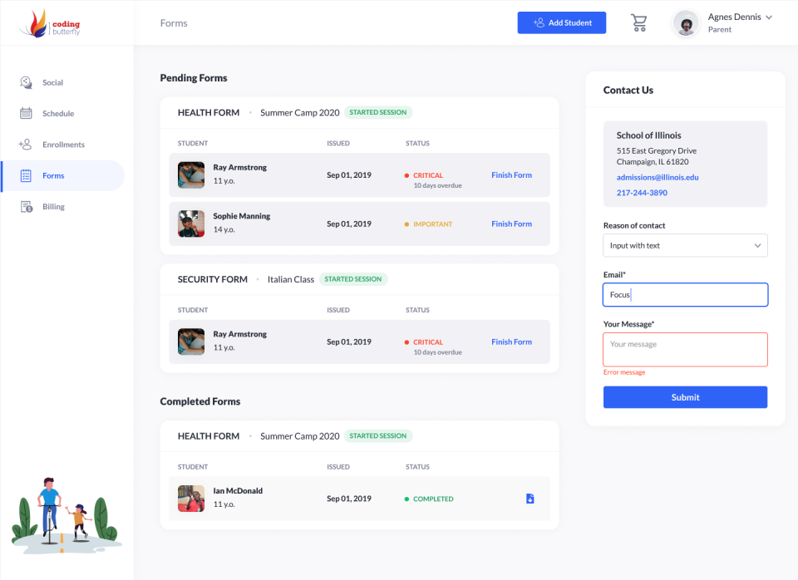Viewport: 798px width, 580px height.
Task: Open the Input with text selector
Action: click(685, 245)
